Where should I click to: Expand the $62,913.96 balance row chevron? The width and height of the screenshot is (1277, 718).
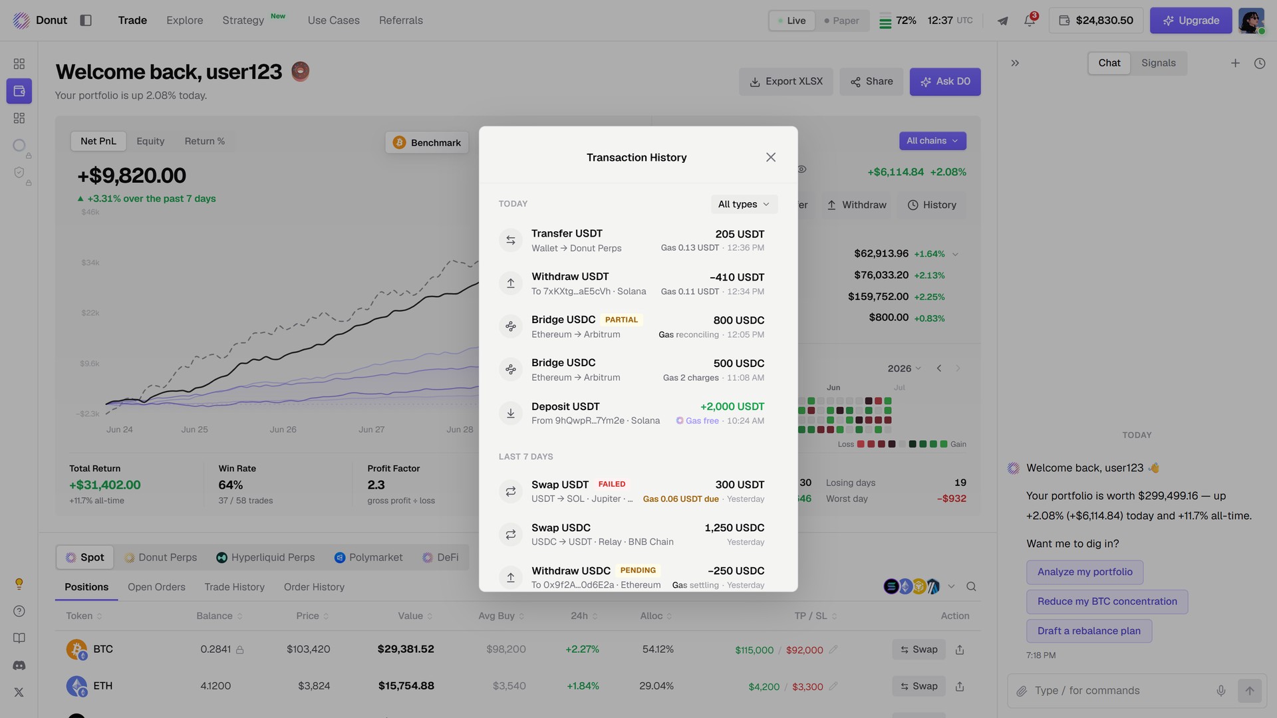point(955,254)
